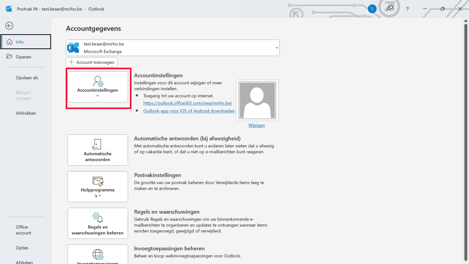Expand the Hulpprogramma's dropdown button
The width and height of the screenshot is (469, 264).
click(x=98, y=187)
